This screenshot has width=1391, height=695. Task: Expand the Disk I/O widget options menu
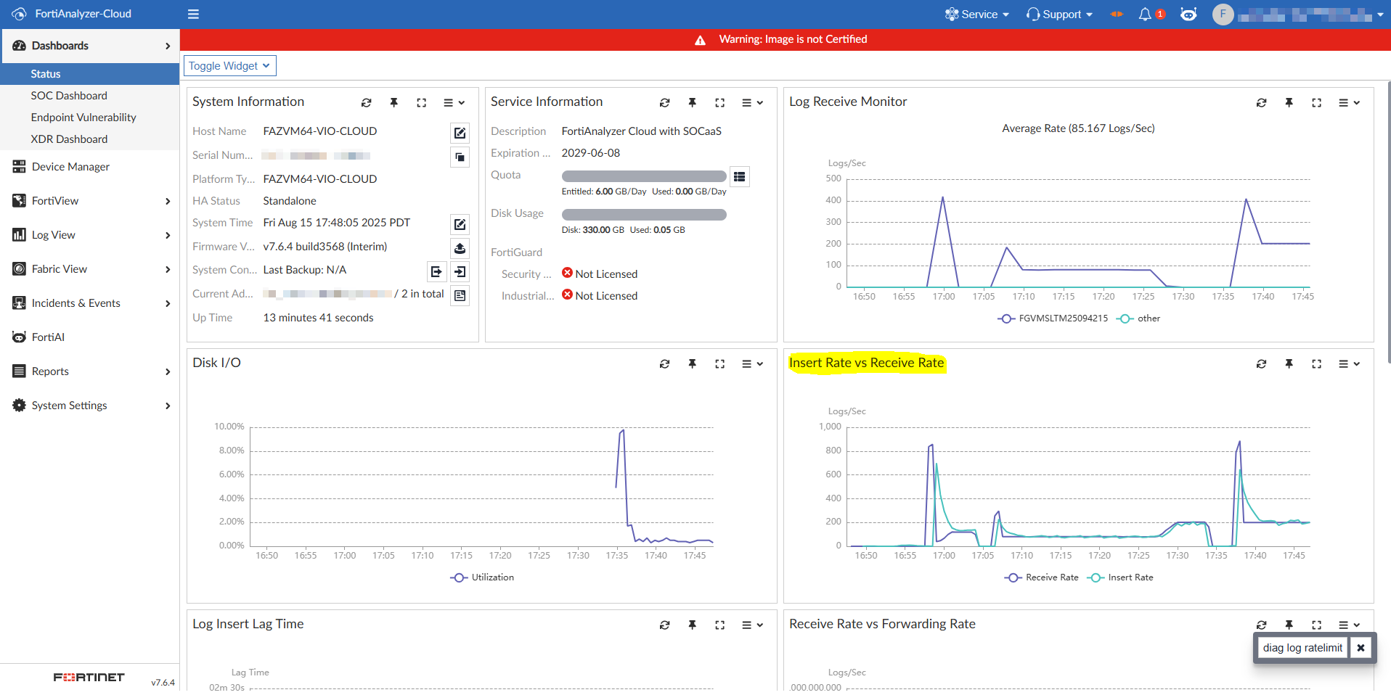coord(752,364)
